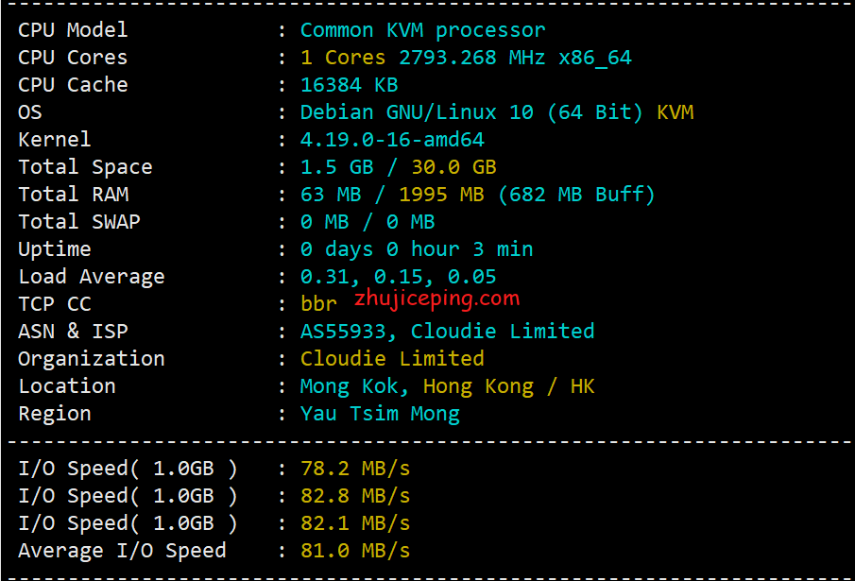Click the 78.2 MB/s I/O speed result

click(355, 469)
